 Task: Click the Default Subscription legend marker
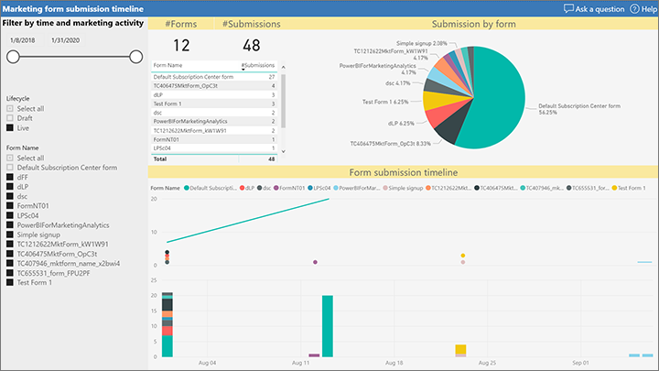(186, 188)
